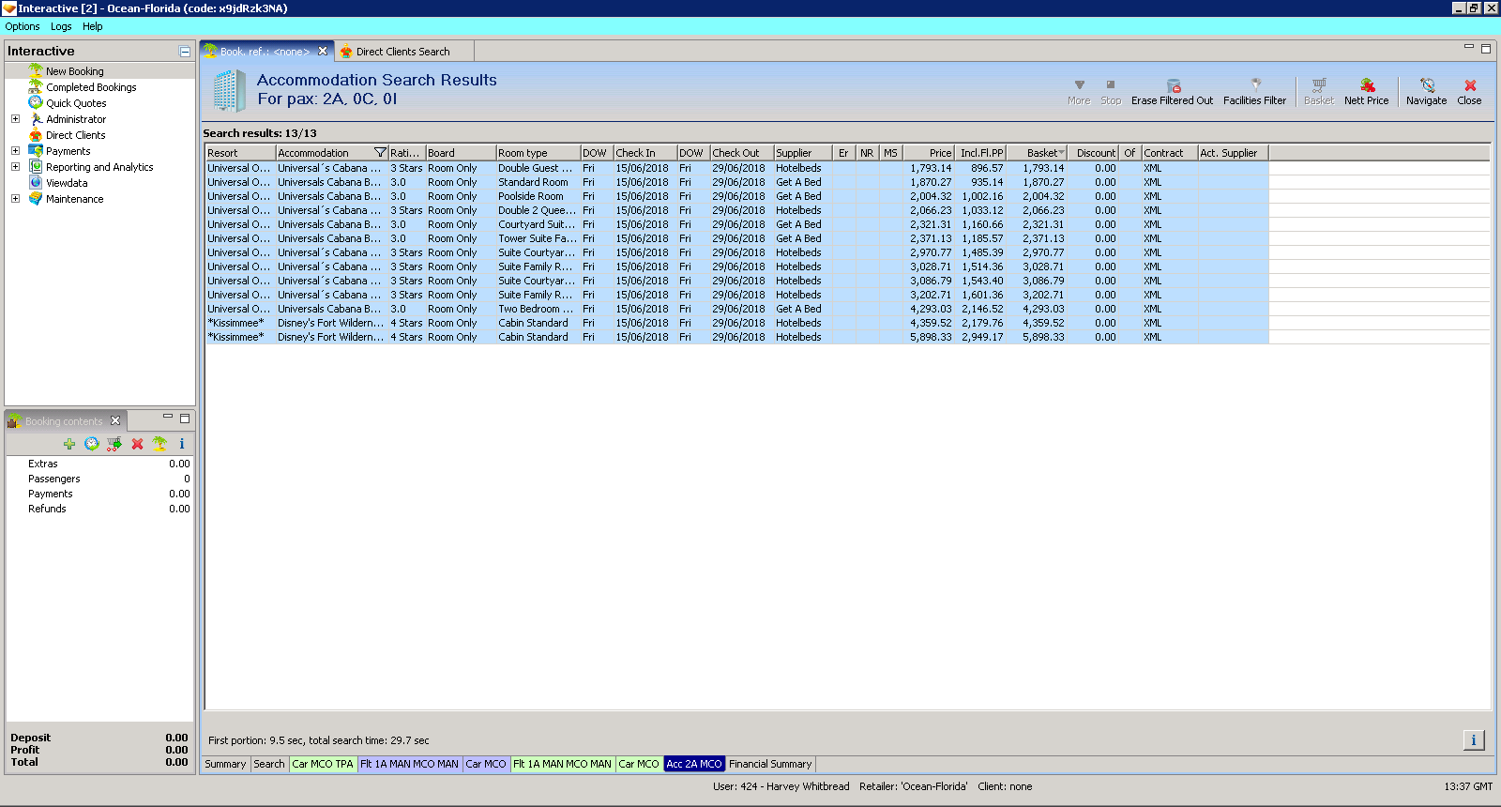Viewport: 1501px width, 807px height.
Task: Open the Financial Summary tab
Action: coord(770,764)
